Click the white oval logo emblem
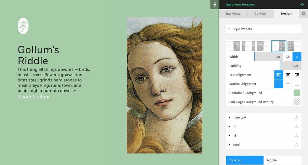 23,26
